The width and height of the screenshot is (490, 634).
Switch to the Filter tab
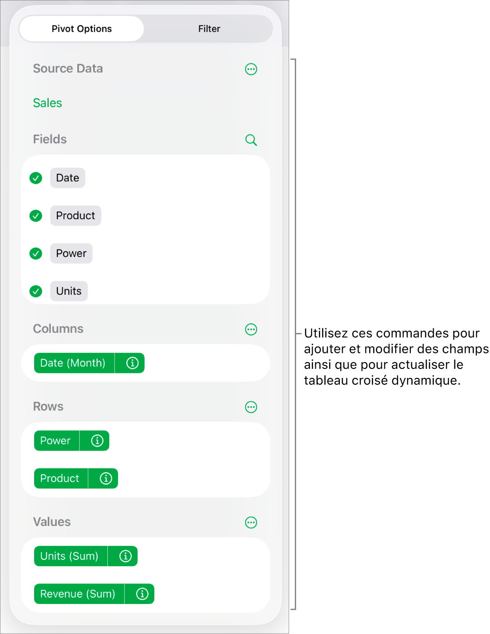point(209,29)
